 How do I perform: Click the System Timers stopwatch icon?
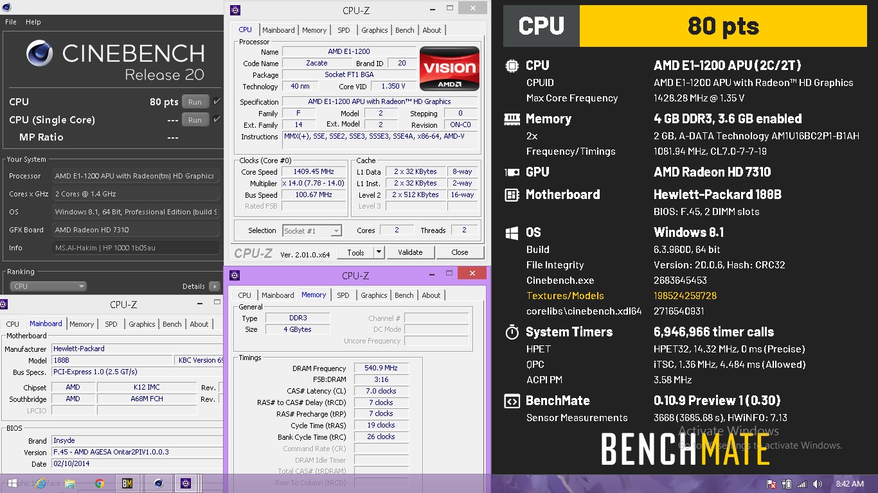pyautogui.click(x=512, y=332)
